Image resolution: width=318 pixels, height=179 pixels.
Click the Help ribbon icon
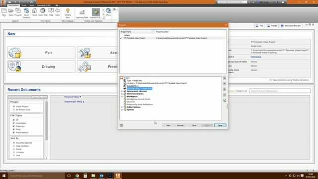pyautogui.click(x=51, y=11)
